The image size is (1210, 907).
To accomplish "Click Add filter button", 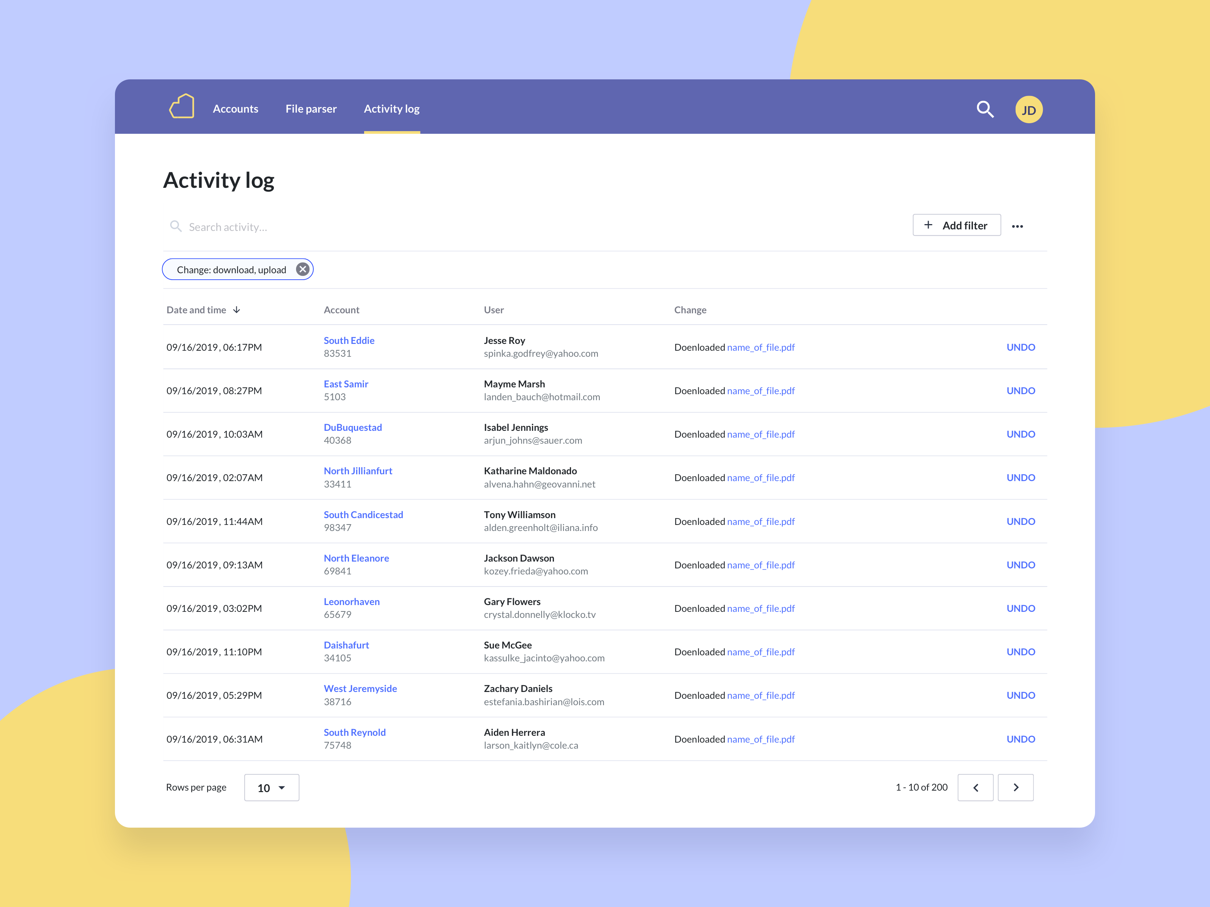I will point(956,225).
